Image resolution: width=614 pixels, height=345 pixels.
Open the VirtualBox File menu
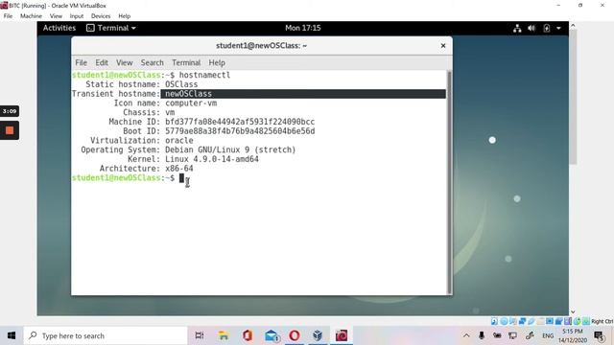point(8,16)
